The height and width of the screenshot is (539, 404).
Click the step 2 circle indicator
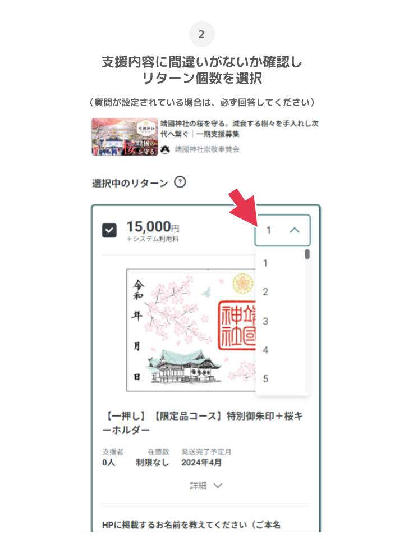[201, 34]
